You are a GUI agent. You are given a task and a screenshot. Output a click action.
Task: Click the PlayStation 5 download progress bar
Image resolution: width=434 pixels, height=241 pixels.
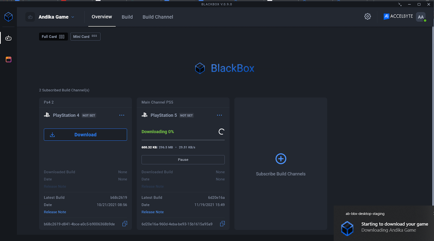183,140
